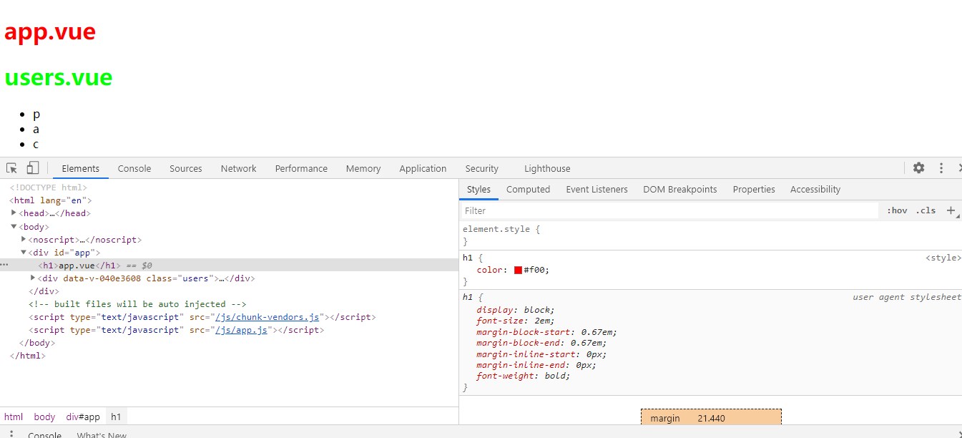The width and height of the screenshot is (962, 438).
Task: Select the built files comment row
Action: pos(229,304)
